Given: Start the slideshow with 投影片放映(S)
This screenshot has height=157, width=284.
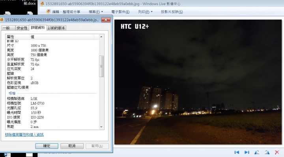Looking at the screenshot, I should (172, 12).
